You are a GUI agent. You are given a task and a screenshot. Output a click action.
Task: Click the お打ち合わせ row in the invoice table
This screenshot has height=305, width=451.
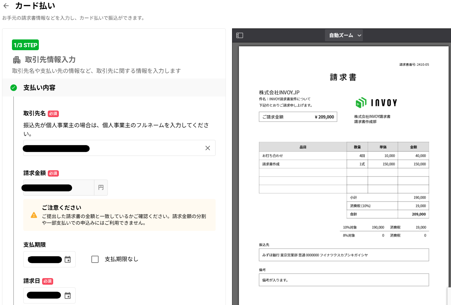point(344,156)
